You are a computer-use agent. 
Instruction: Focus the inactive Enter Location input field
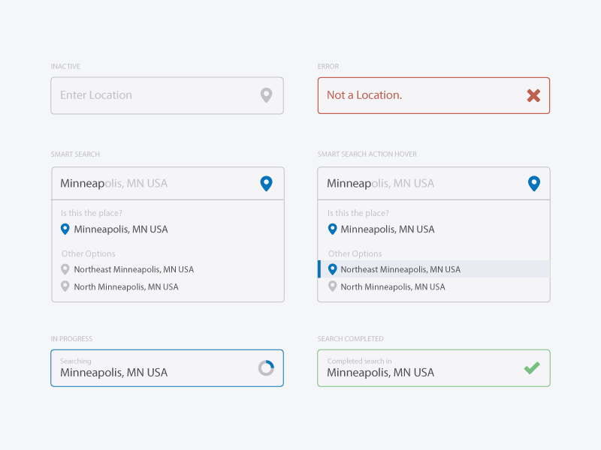coord(167,96)
